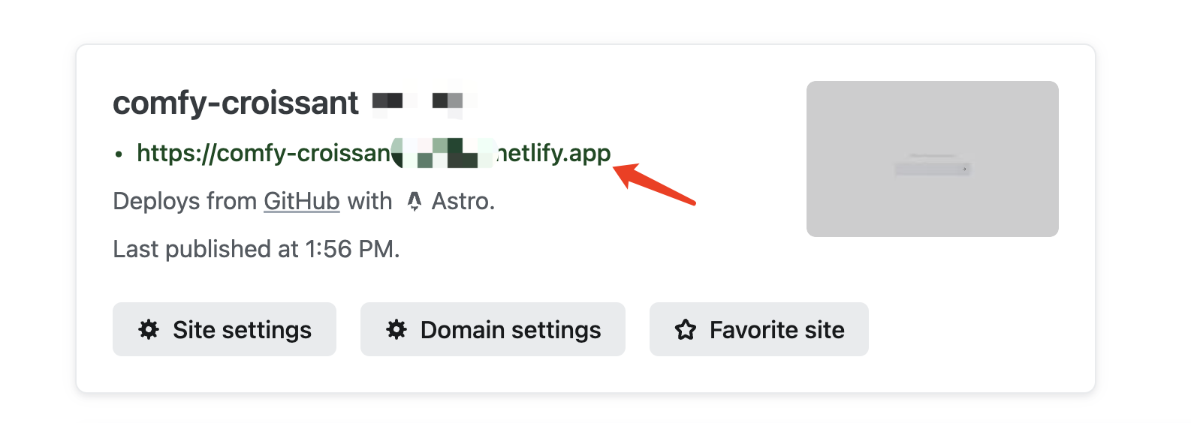This screenshot has height=423, width=1191.
Task: Click the "Deploys from" text
Action: [185, 201]
